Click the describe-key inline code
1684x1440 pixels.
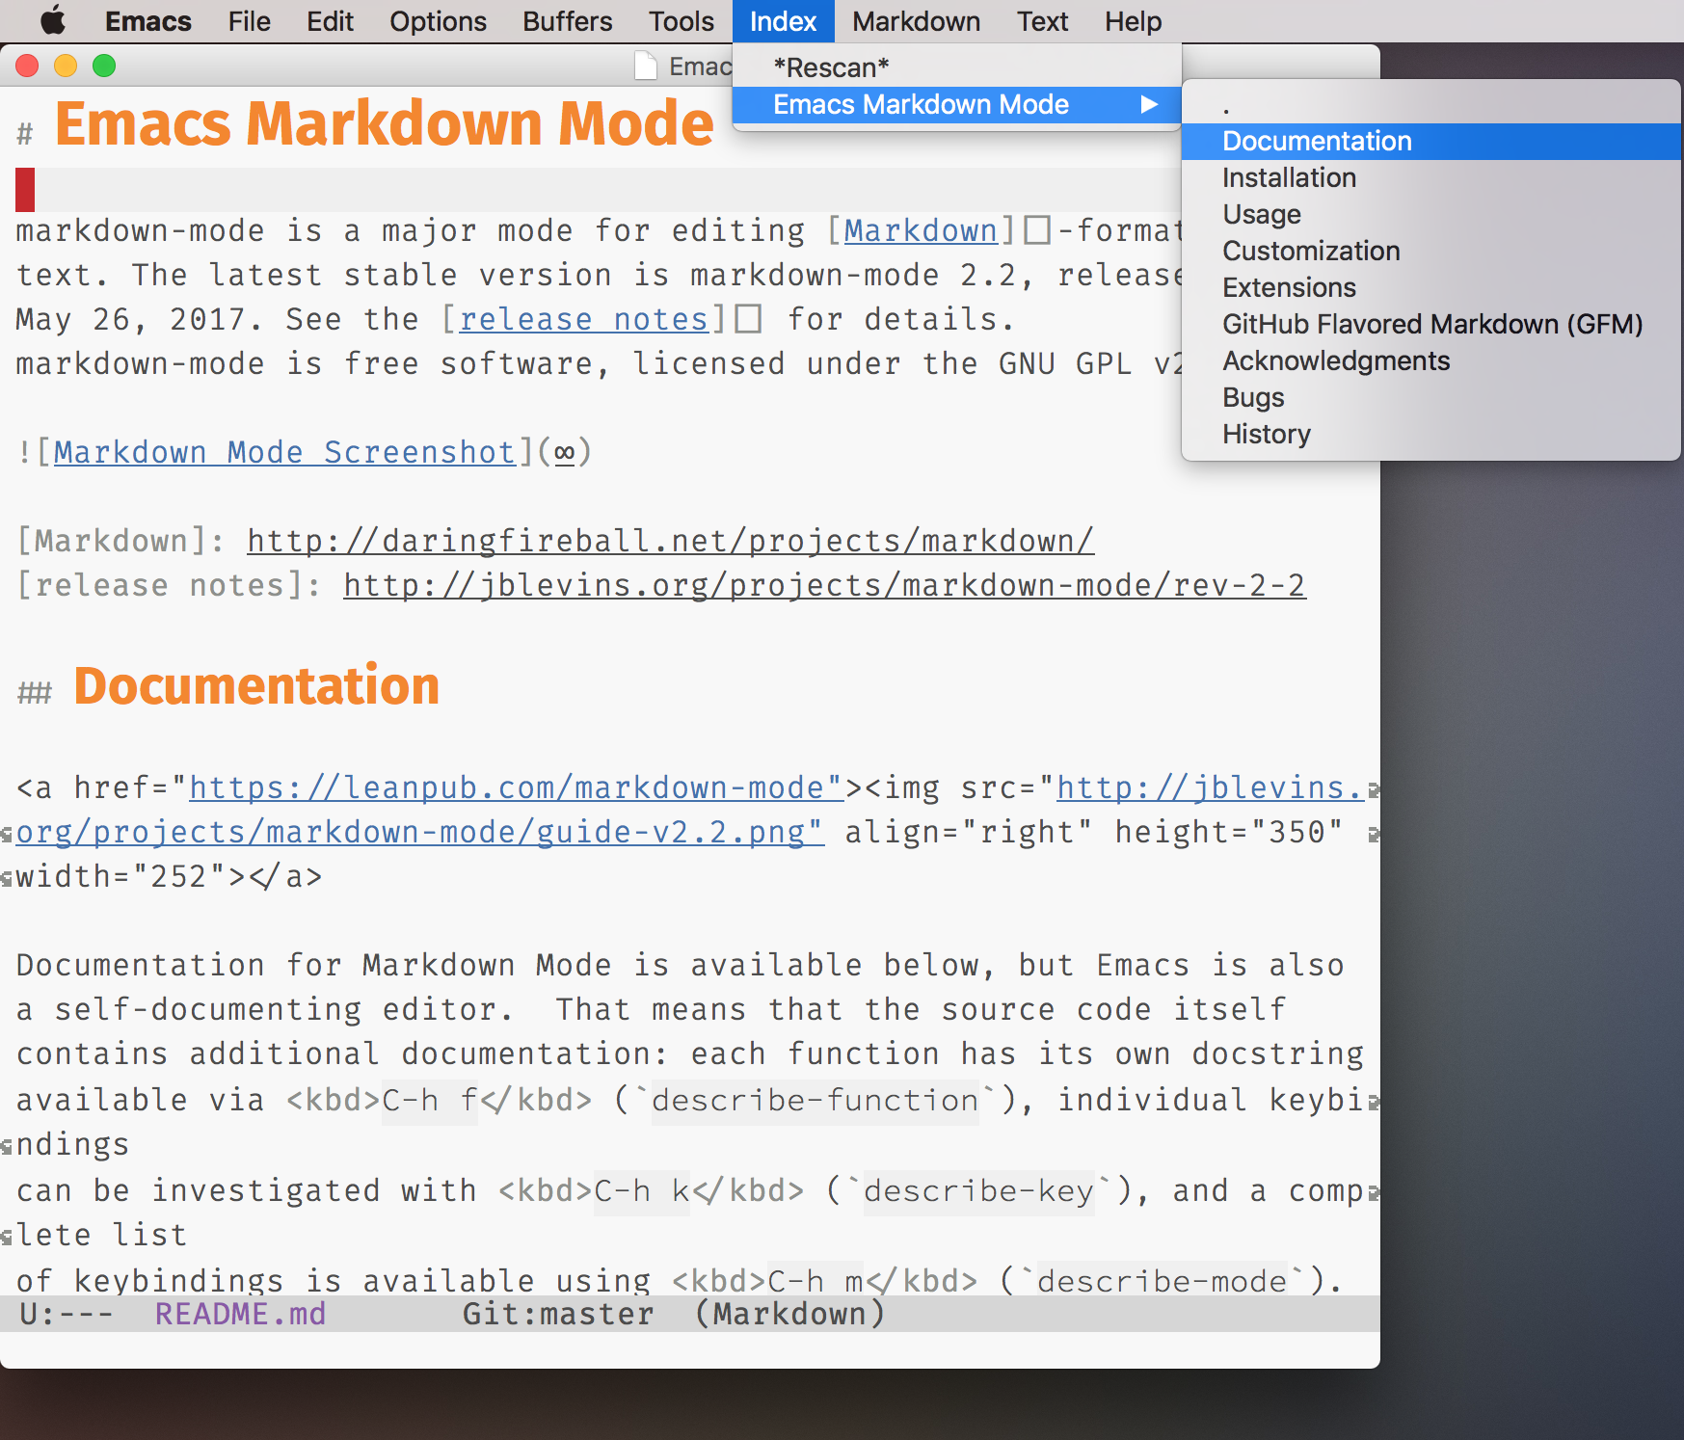[979, 1191]
